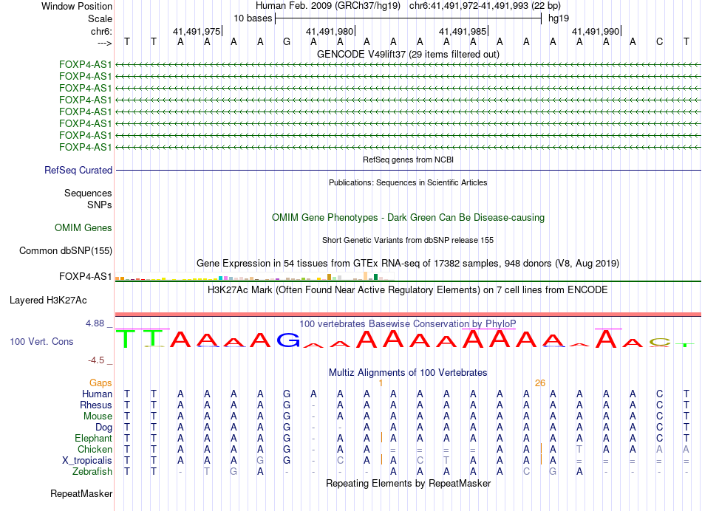Click the orange Gaps row label
Image resolution: width=702 pixels, height=511 pixels.
100,383
